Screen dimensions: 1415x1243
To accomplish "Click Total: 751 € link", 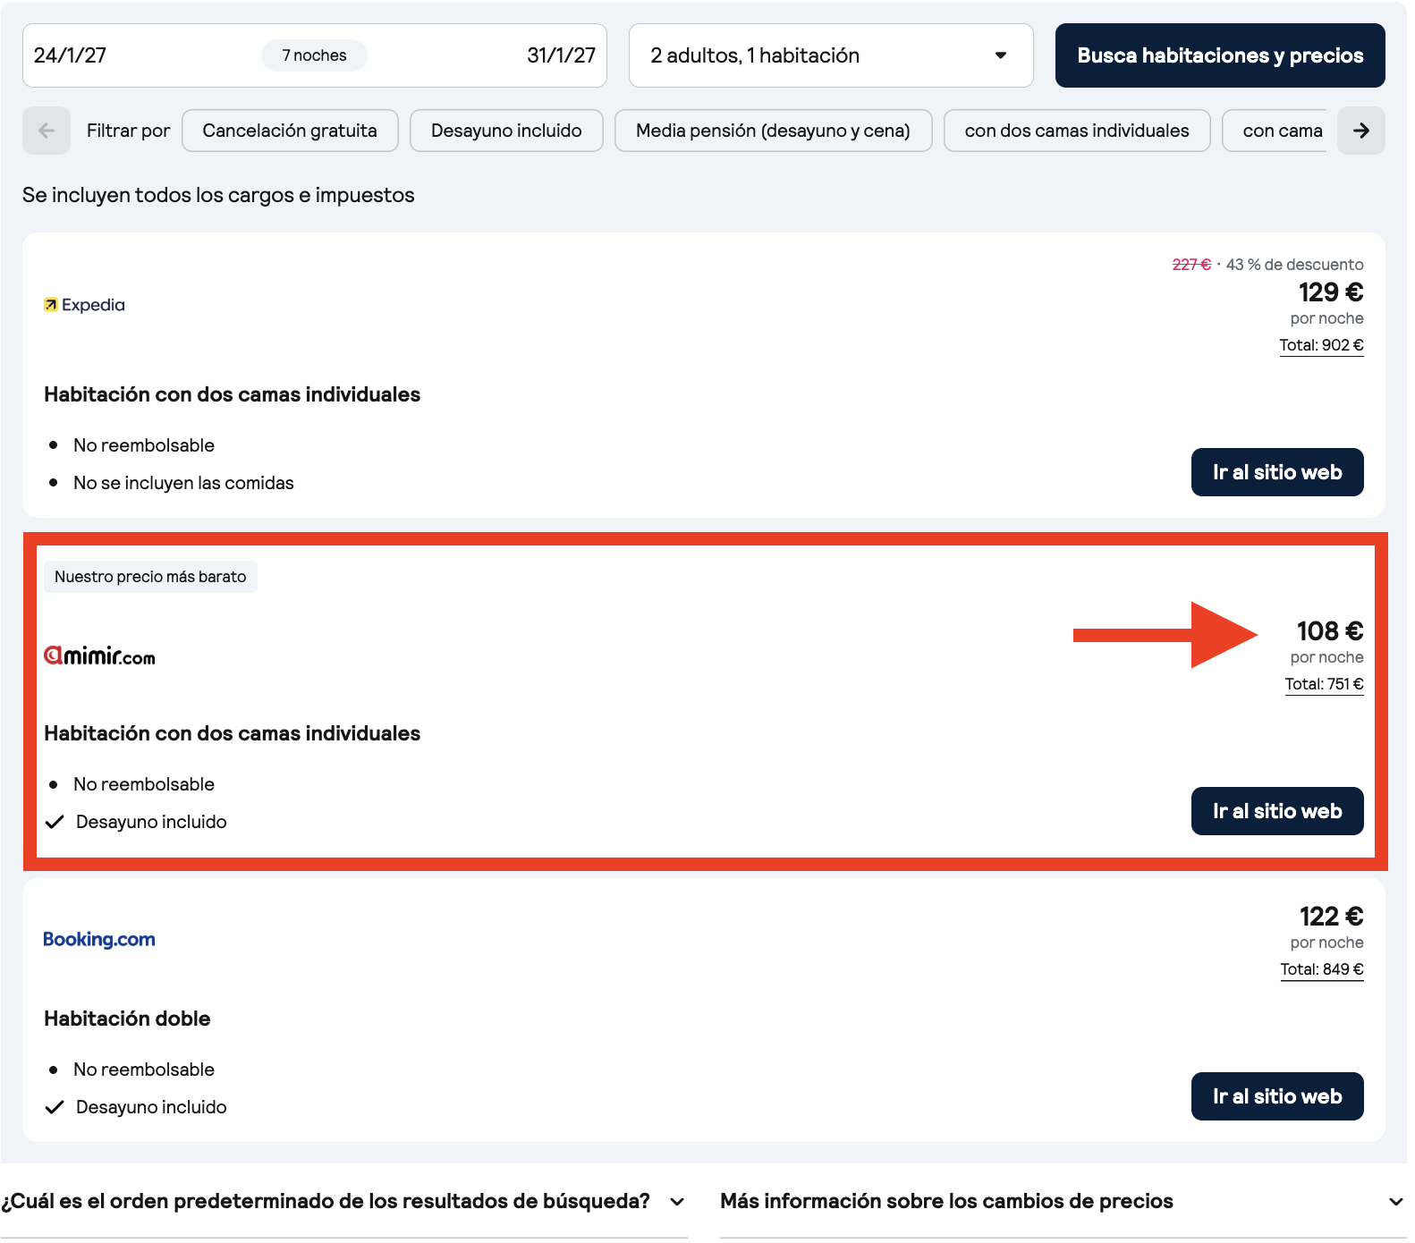I will tap(1324, 684).
